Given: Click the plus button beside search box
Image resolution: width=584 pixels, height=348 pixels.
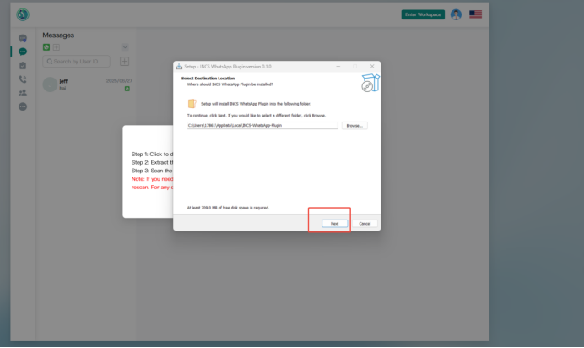Looking at the screenshot, I should click(124, 61).
